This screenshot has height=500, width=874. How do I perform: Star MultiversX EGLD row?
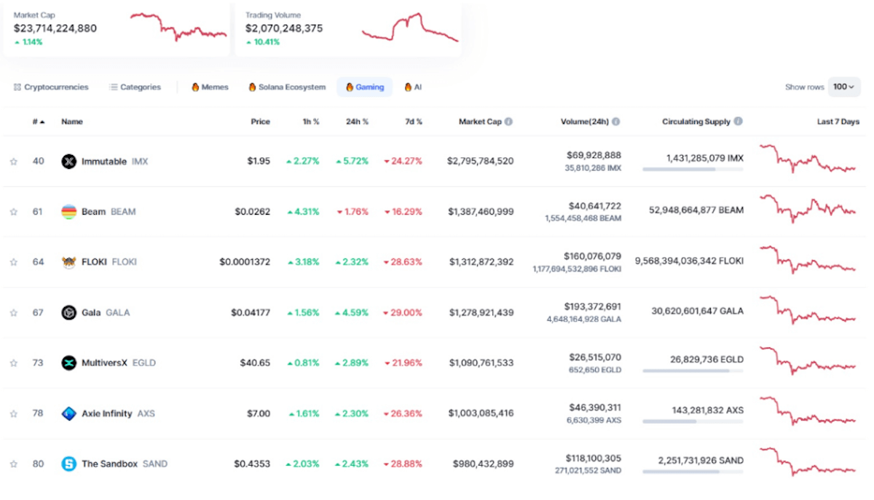pos(13,363)
